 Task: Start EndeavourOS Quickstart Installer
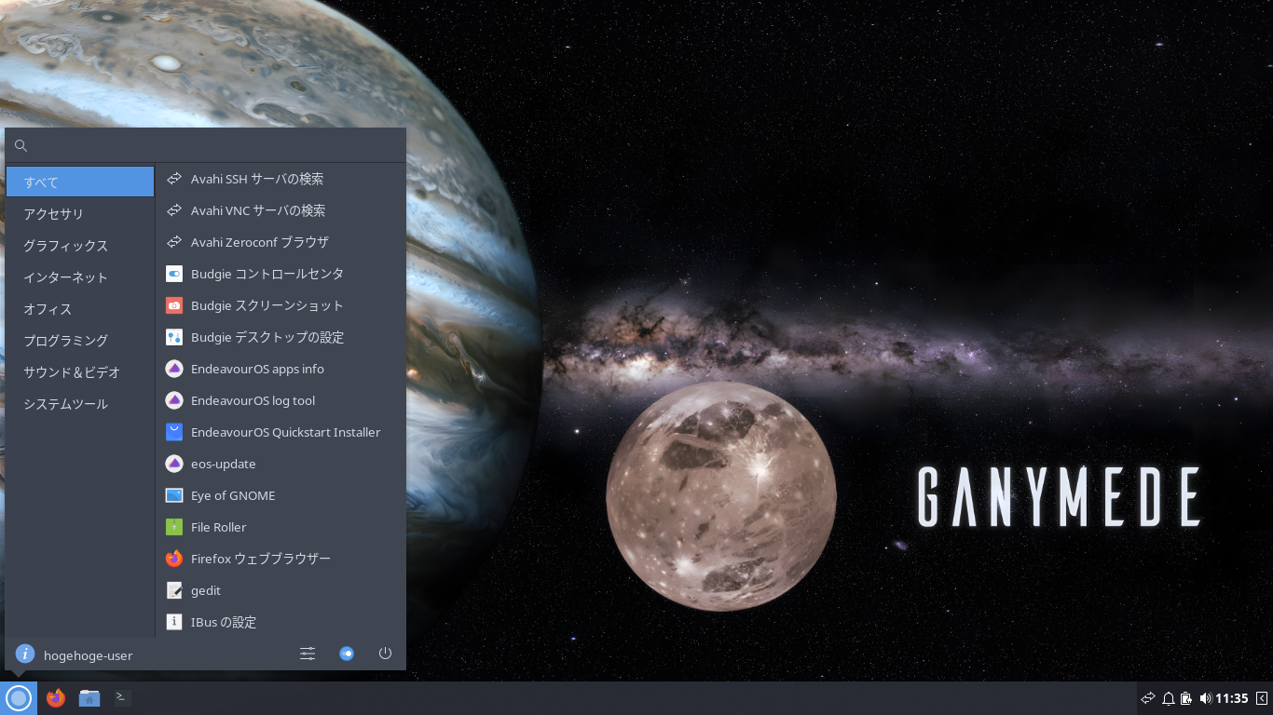coord(281,432)
